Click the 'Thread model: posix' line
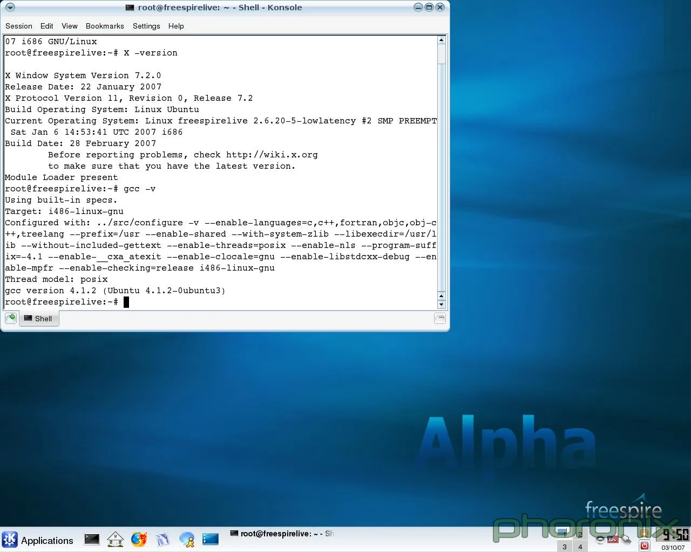Image resolution: width=691 pixels, height=552 pixels. point(56,279)
